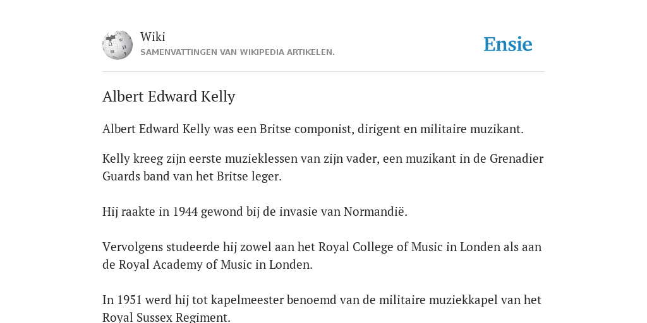Click the line mentioning Royal Academy of Music
Image resolution: width=647 pixels, height=323 pixels.
(207, 264)
